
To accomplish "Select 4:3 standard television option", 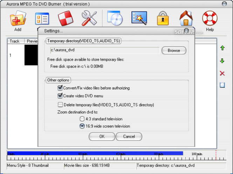I will 82,119.
